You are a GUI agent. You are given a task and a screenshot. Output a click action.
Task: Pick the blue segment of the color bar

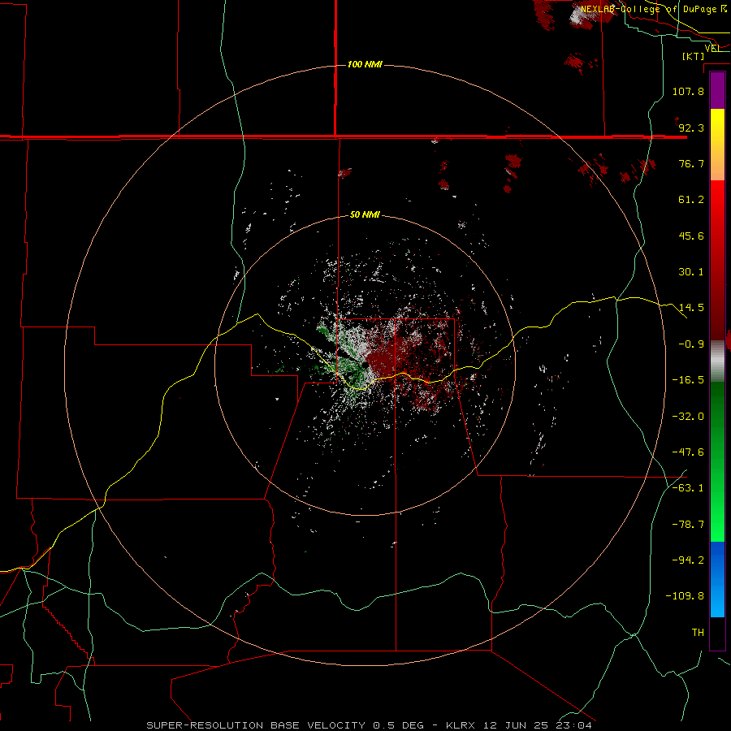pyautogui.click(x=717, y=579)
